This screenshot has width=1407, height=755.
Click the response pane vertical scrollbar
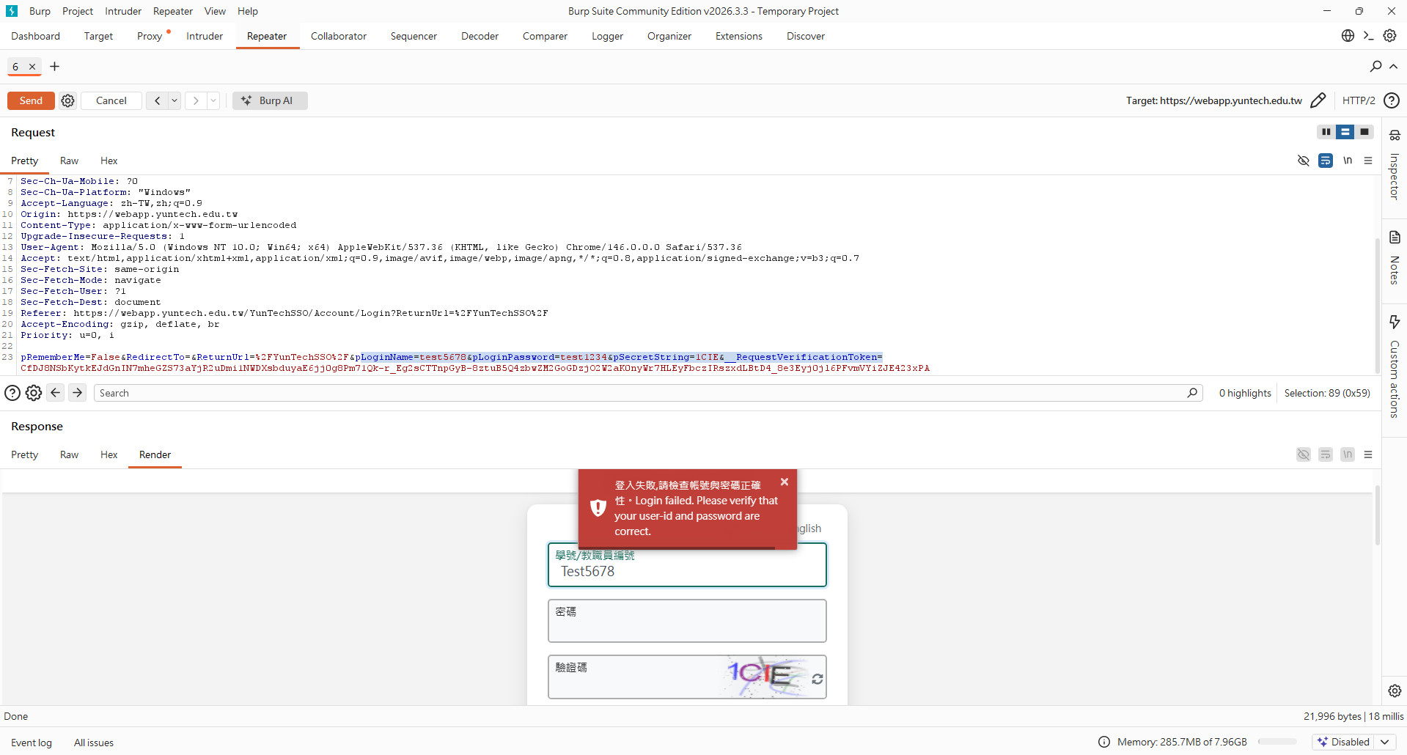coord(1377,515)
